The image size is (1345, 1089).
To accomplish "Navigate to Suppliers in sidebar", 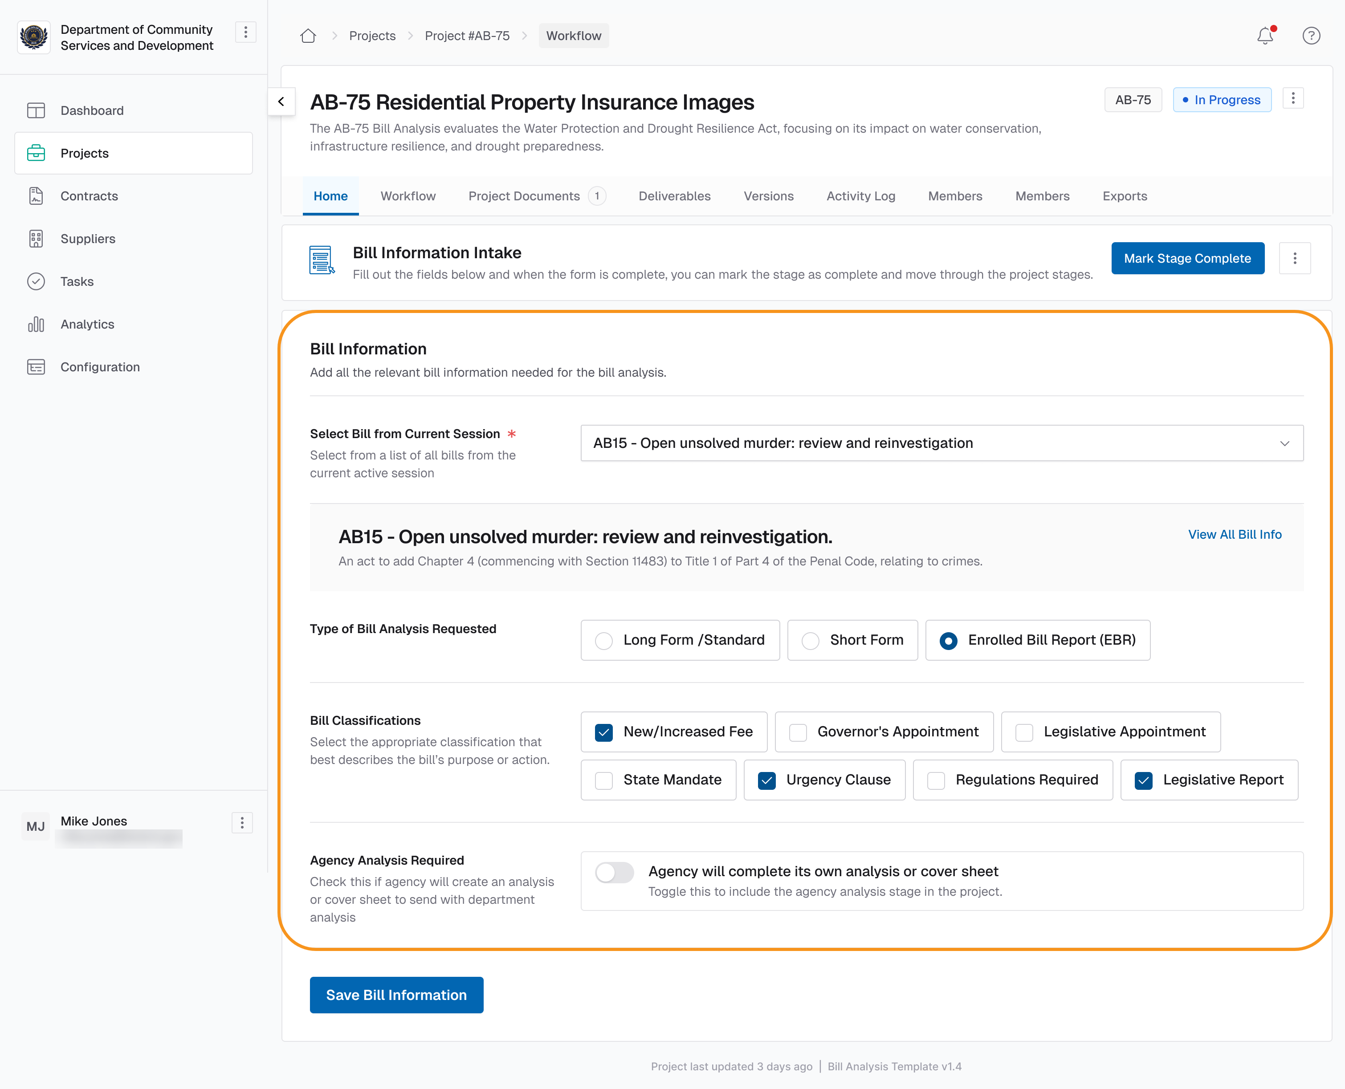I will click(88, 239).
